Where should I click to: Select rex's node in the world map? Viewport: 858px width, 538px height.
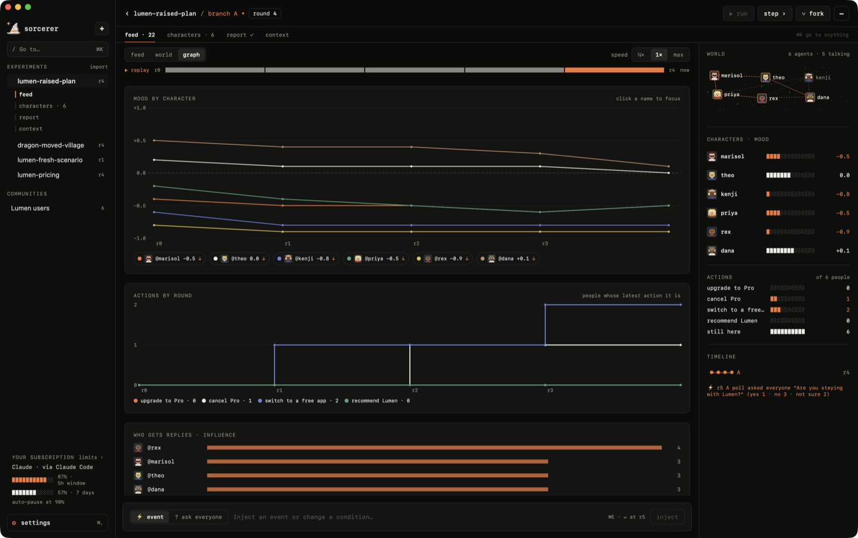click(762, 98)
